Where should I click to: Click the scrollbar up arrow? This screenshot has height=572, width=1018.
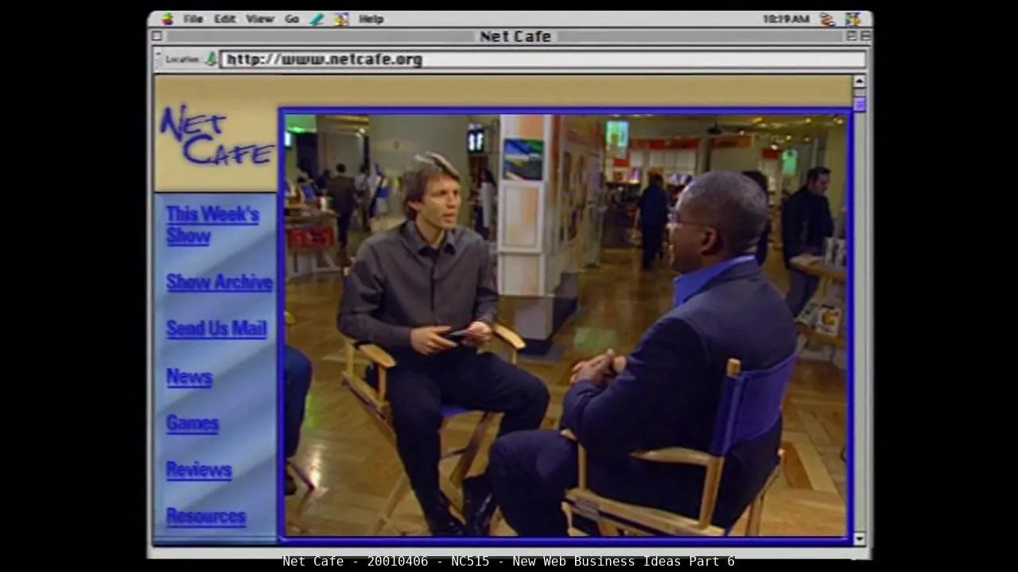859,81
